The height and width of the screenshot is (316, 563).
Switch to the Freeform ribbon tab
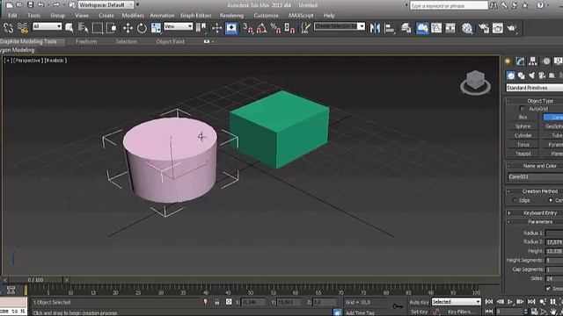(86, 41)
